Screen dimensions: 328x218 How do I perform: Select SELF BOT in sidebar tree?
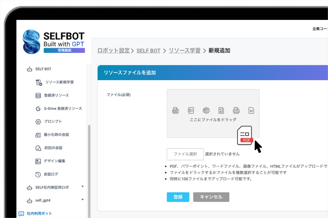43,69
